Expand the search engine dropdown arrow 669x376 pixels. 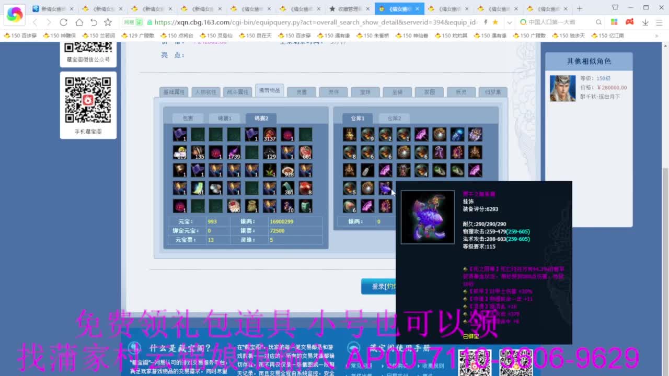tap(510, 22)
